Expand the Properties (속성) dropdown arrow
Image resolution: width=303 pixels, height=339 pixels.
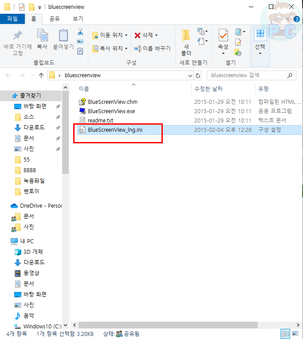(x=223, y=53)
